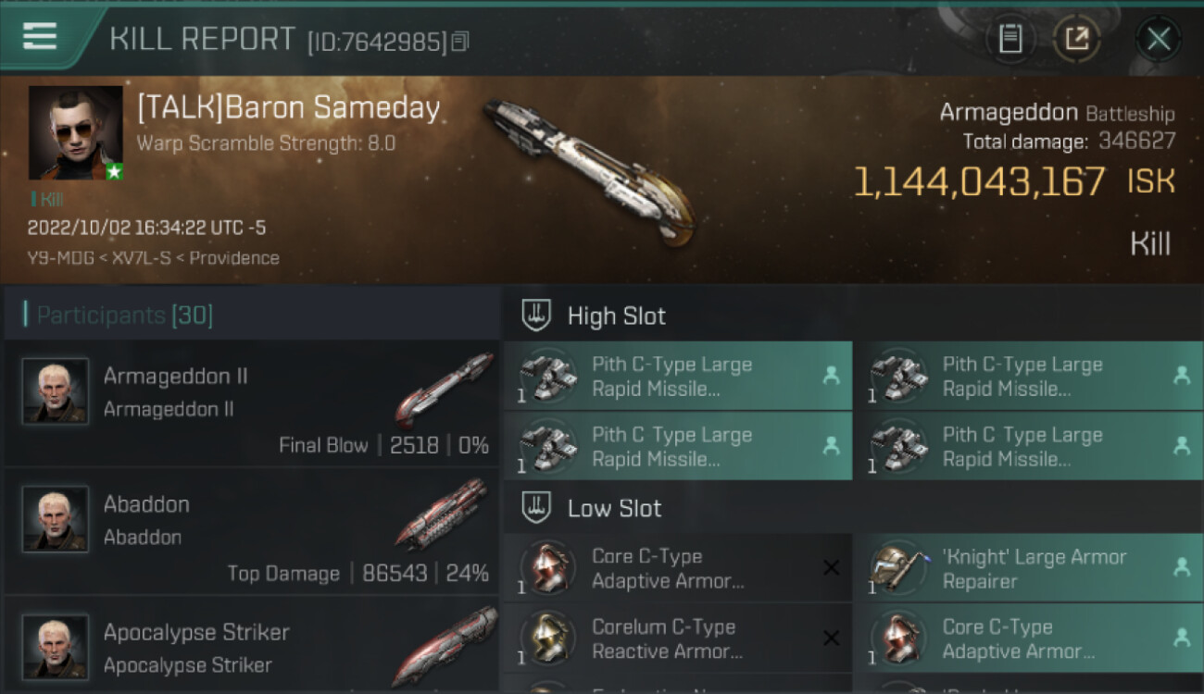Click the share export icon
The width and height of the screenshot is (1204, 694).
[1076, 39]
